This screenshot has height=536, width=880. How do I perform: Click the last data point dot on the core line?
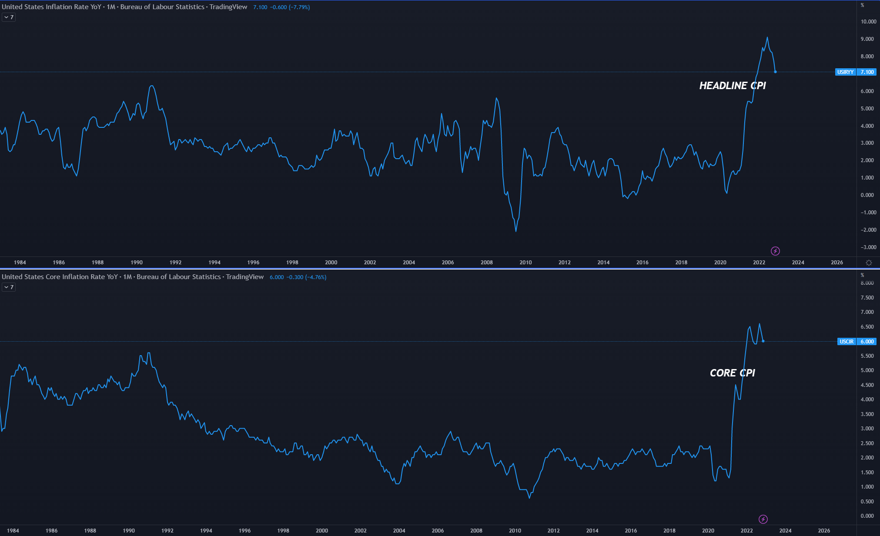(763, 341)
